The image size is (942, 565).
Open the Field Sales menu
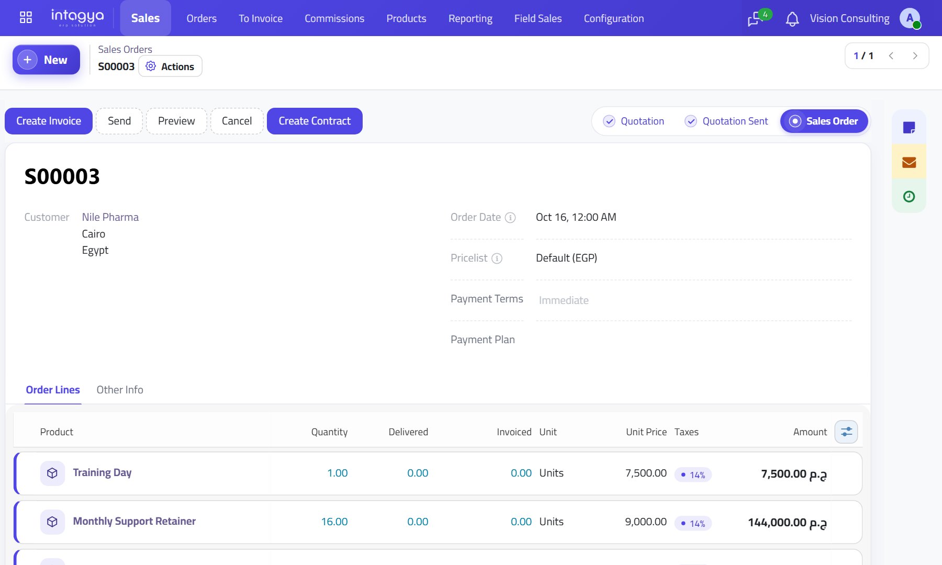click(538, 18)
